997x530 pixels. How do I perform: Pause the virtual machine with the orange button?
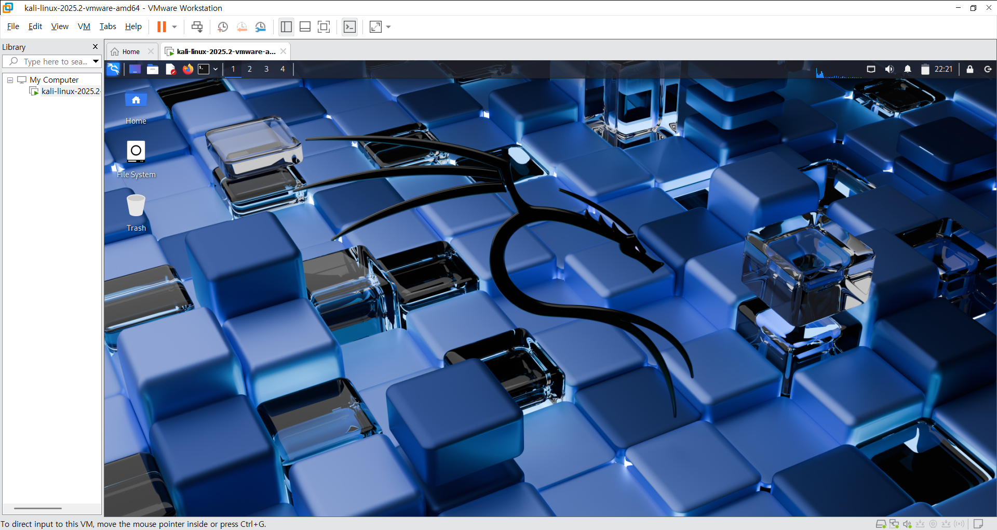[x=161, y=27]
